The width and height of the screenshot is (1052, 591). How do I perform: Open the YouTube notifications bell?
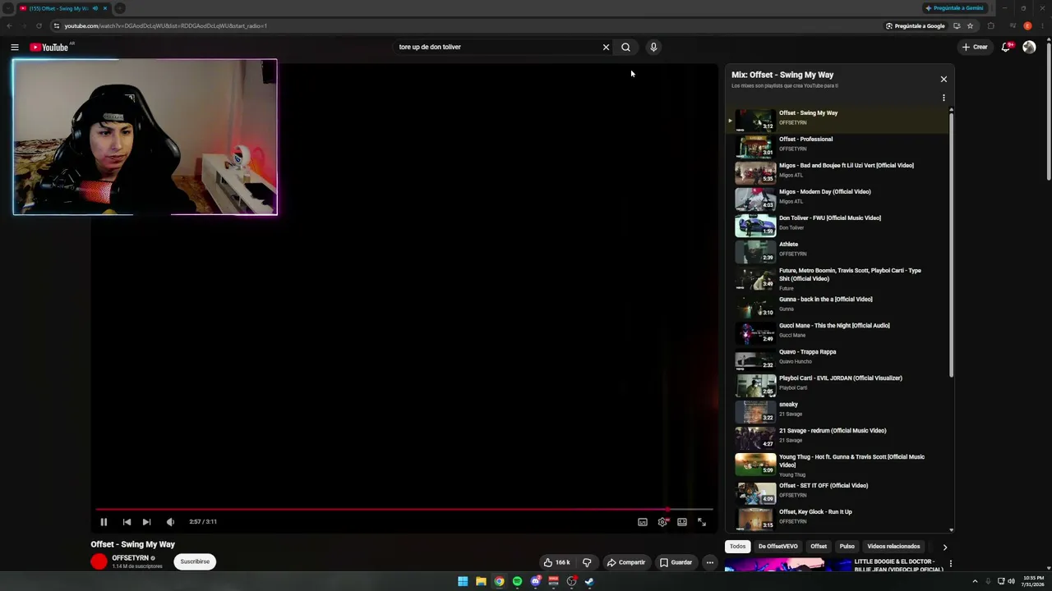pyautogui.click(x=1005, y=47)
